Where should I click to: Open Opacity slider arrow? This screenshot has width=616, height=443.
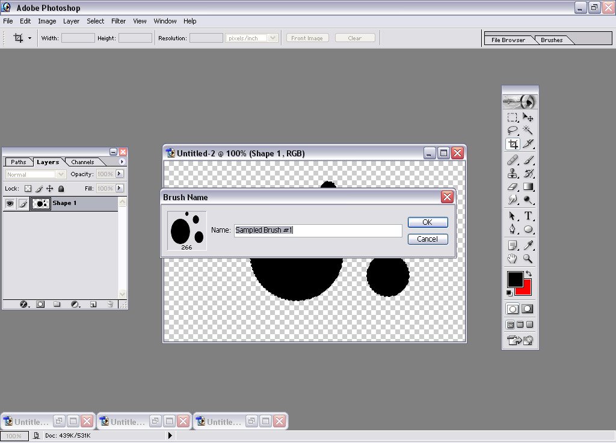click(x=120, y=174)
